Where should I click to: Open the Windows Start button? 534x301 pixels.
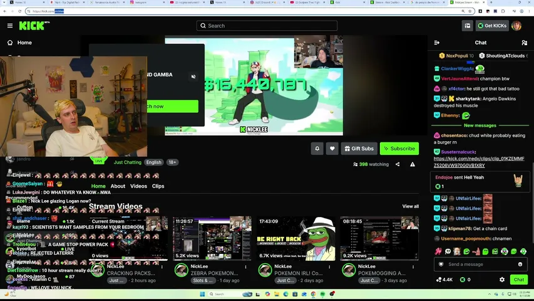(x=202, y=294)
